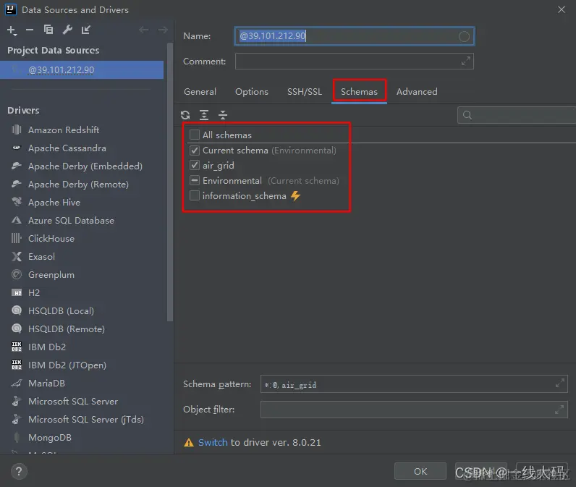The height and width of the screenshot is (487, 576).
Task: Click the OK button
Action: (420, 471)
